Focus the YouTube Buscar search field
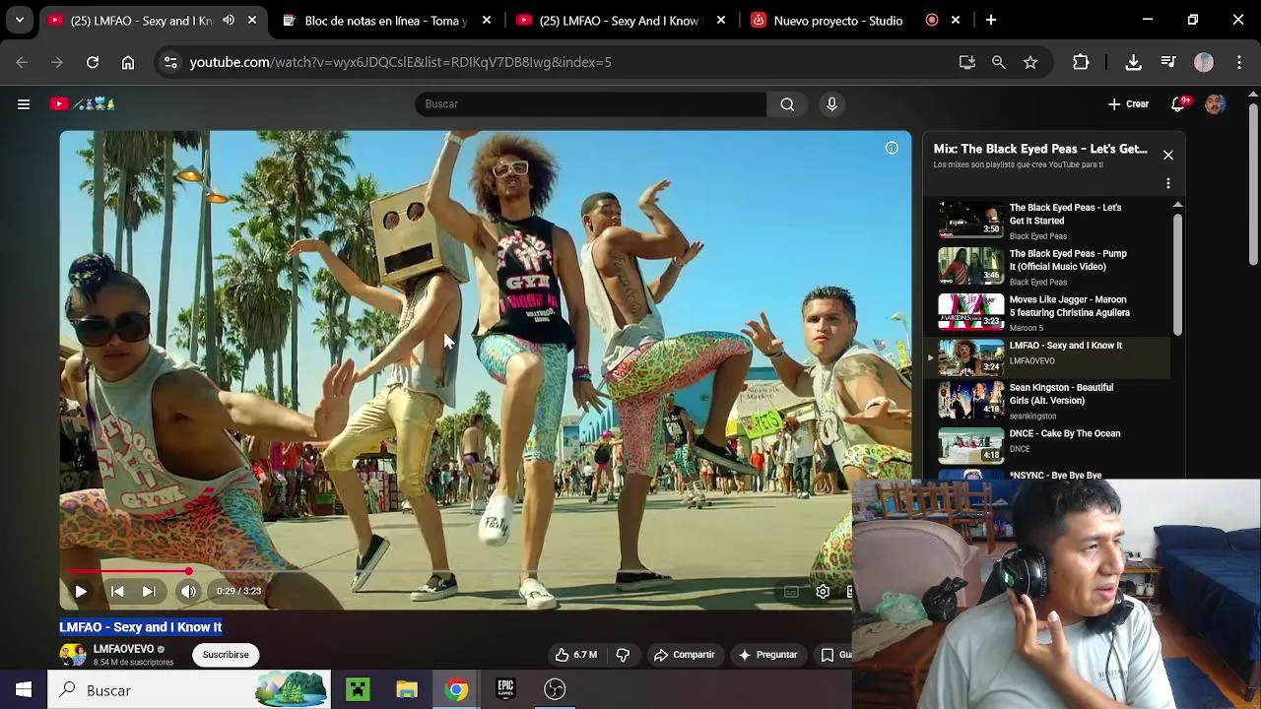 pyautogui.click(x=591, y=103)
